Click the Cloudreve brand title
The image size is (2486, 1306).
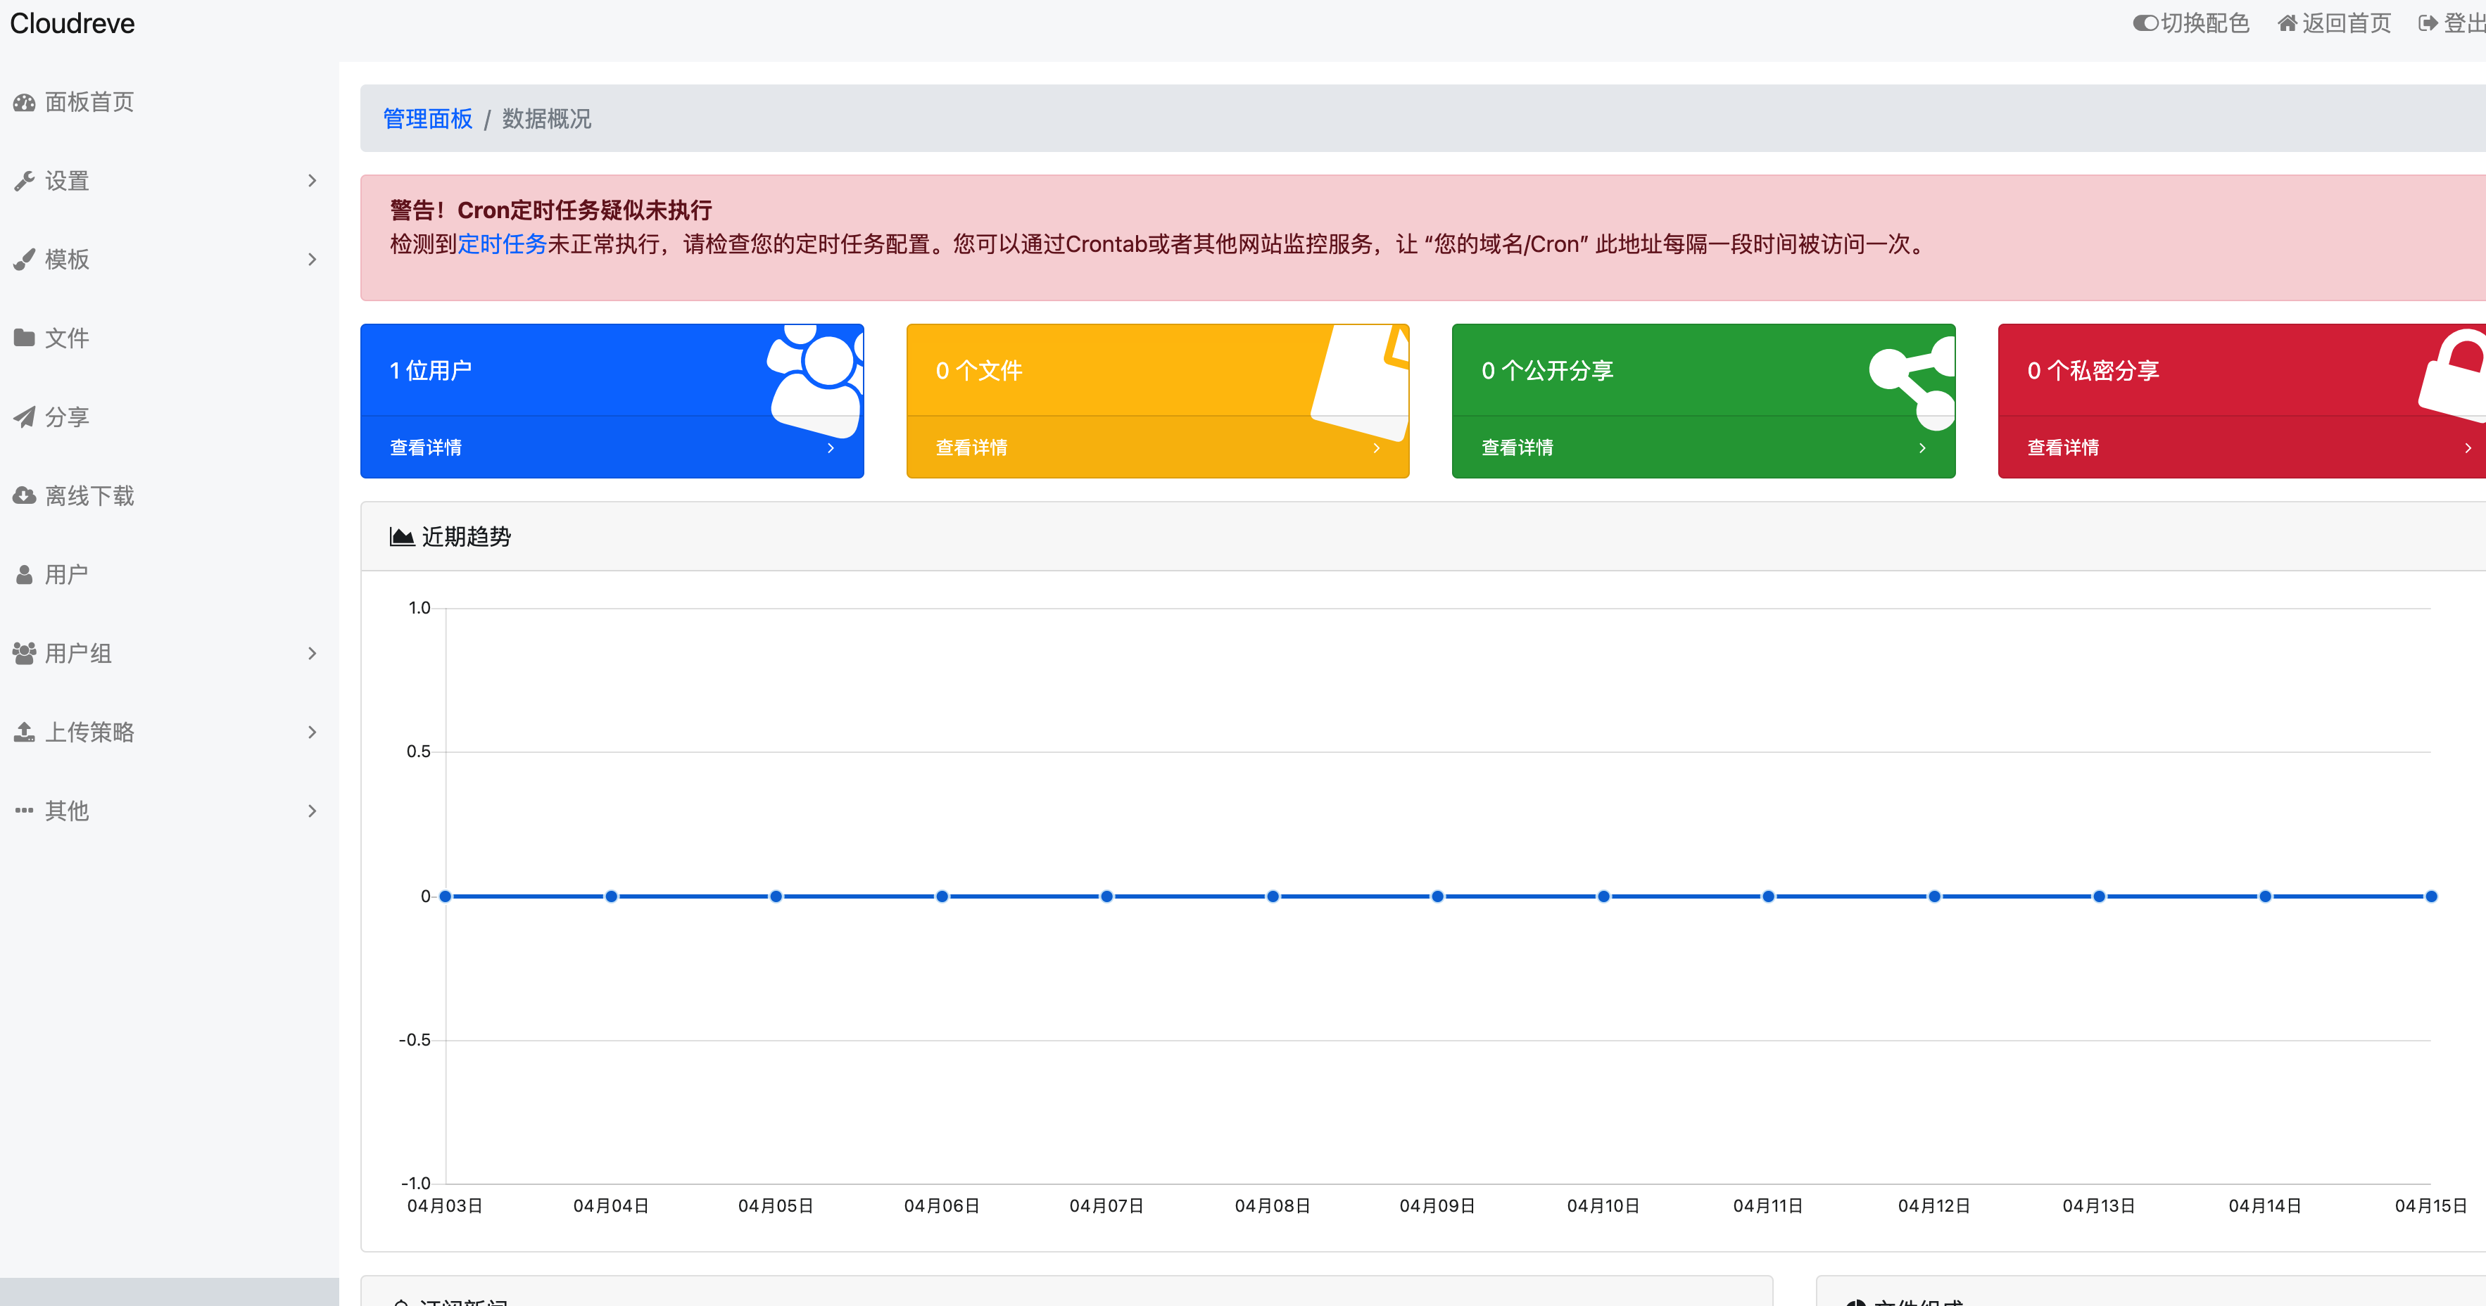72,23
